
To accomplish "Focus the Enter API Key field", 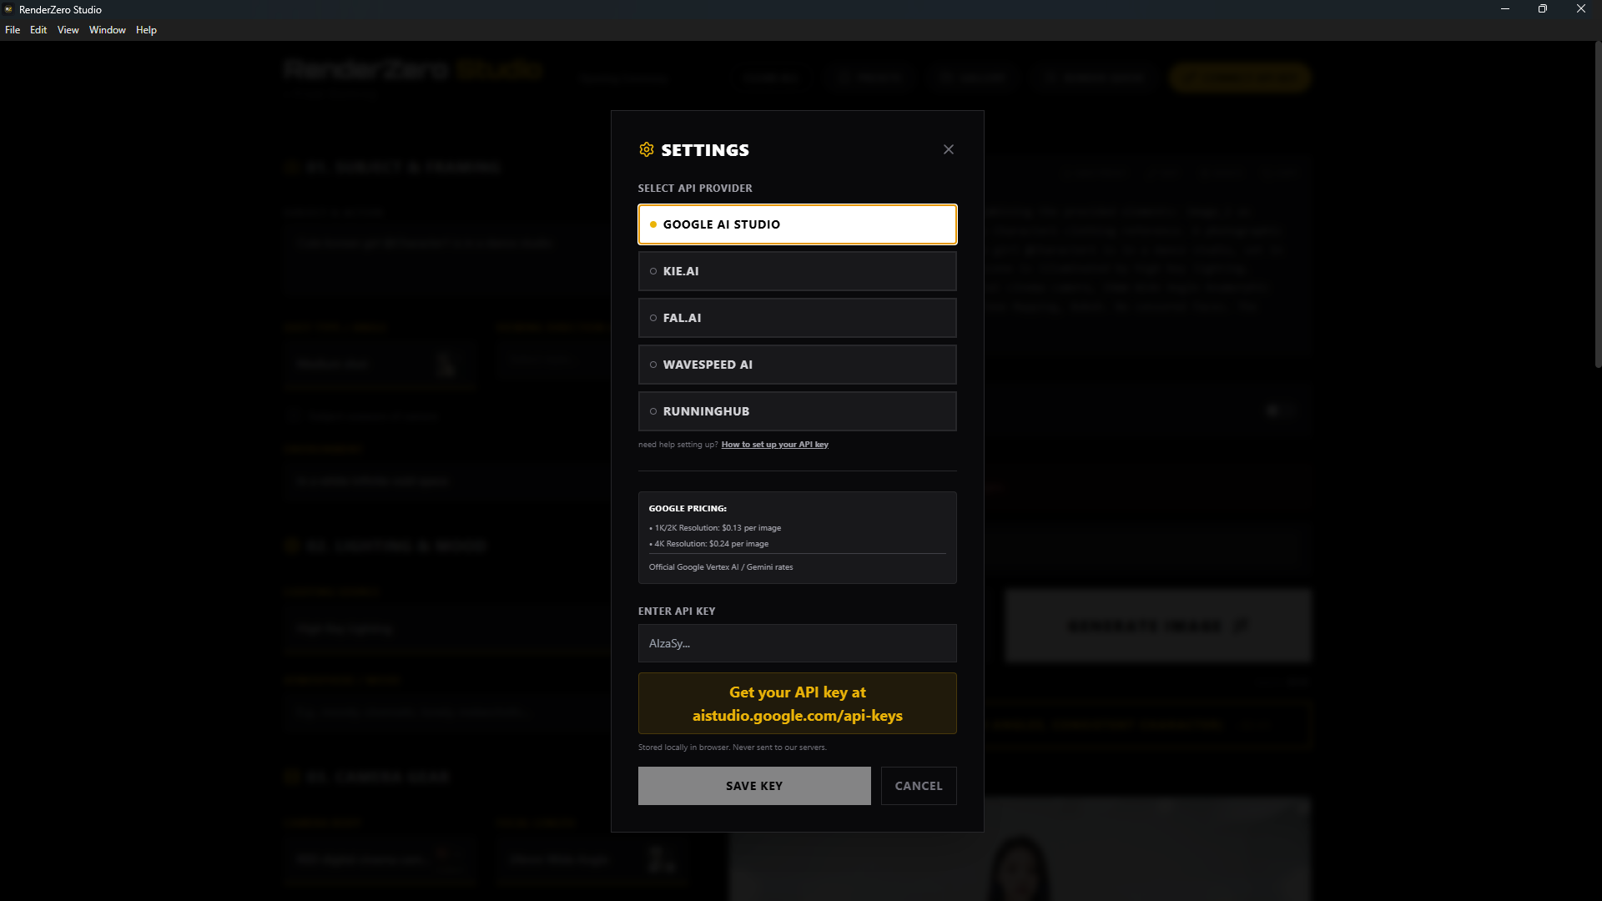I will click(797, 643).
